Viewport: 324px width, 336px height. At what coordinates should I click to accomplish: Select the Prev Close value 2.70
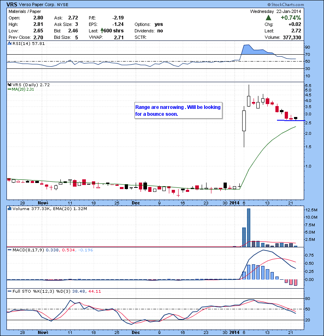38,38
